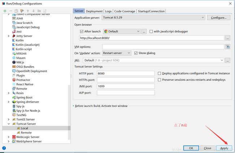Click the Configure... button
Viewport: 235px width, 153px height.
(219, 18)
